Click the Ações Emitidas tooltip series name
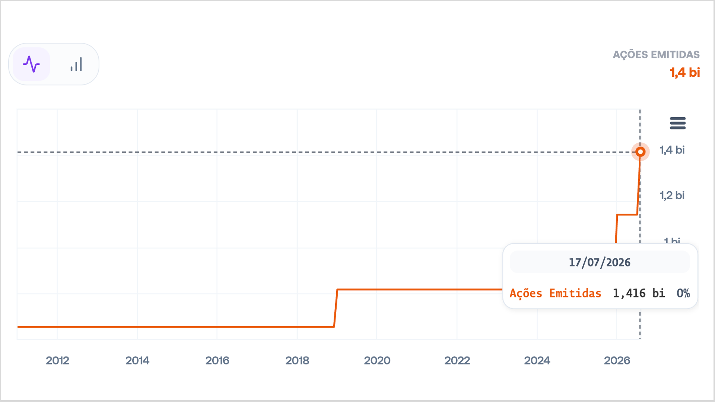 coord(555,293)
